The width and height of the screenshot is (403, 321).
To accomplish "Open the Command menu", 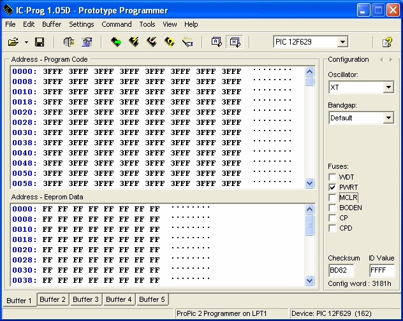I will [117, 24].
